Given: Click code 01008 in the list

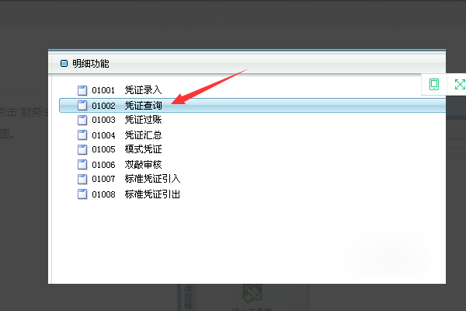Looking at the screenshot, I should point(103,194).
